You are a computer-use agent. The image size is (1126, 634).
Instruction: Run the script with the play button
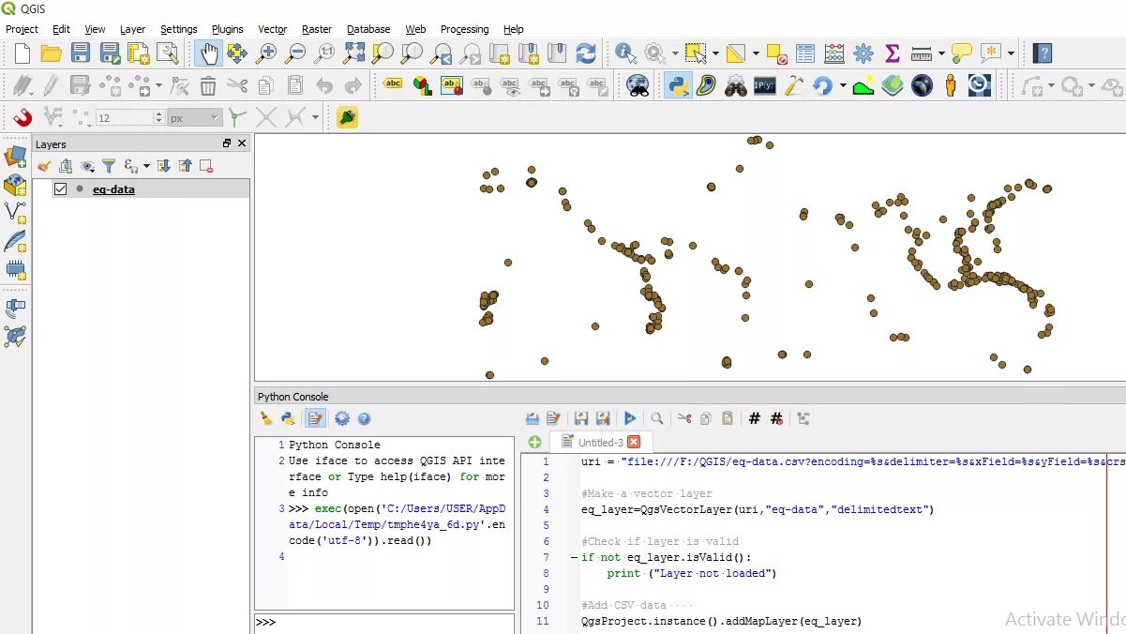tap(630, 419)
